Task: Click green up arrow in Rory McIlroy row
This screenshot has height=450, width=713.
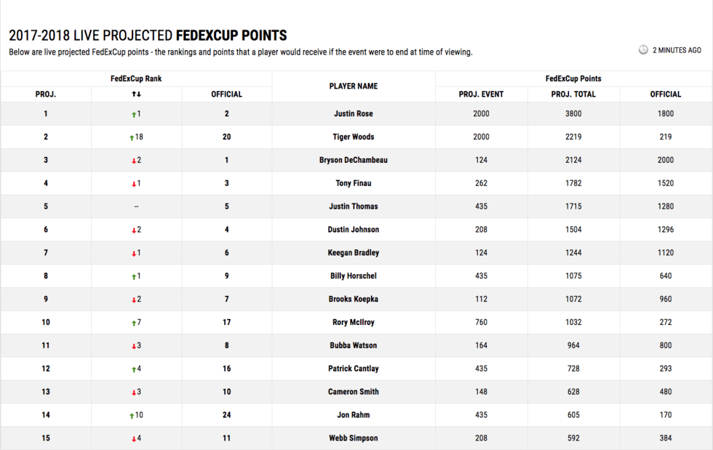Action: pyautogui.click(x=133, y=323)
